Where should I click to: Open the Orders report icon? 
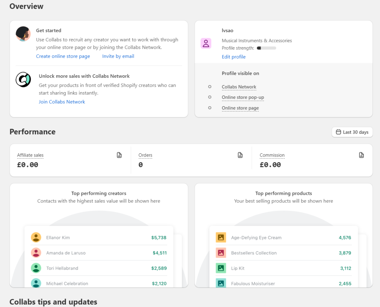coord(240,155)
